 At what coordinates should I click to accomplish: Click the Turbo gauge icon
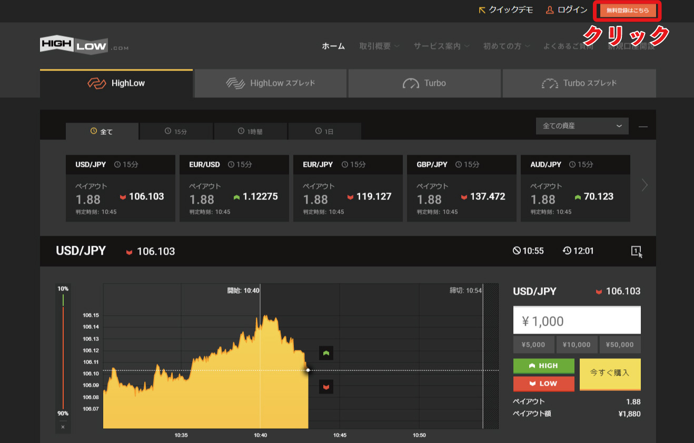411,83
